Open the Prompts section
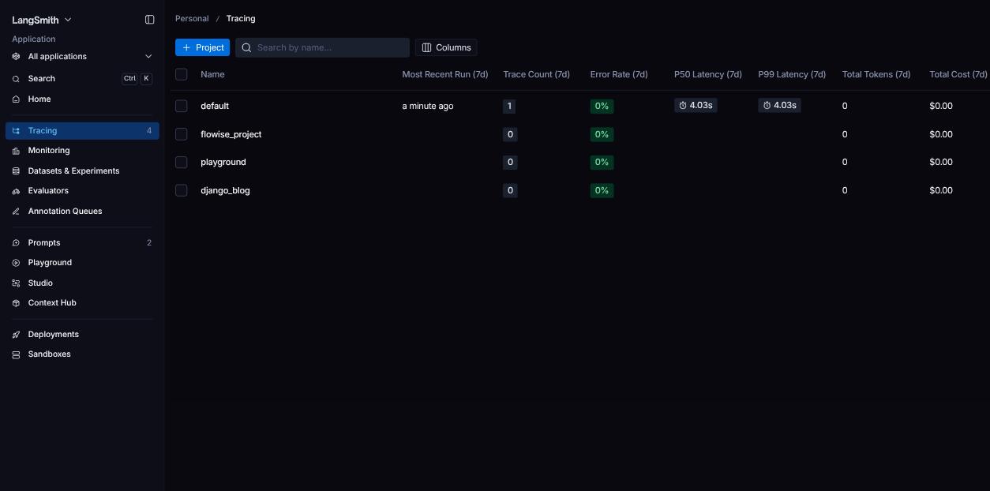 [82, 243]
